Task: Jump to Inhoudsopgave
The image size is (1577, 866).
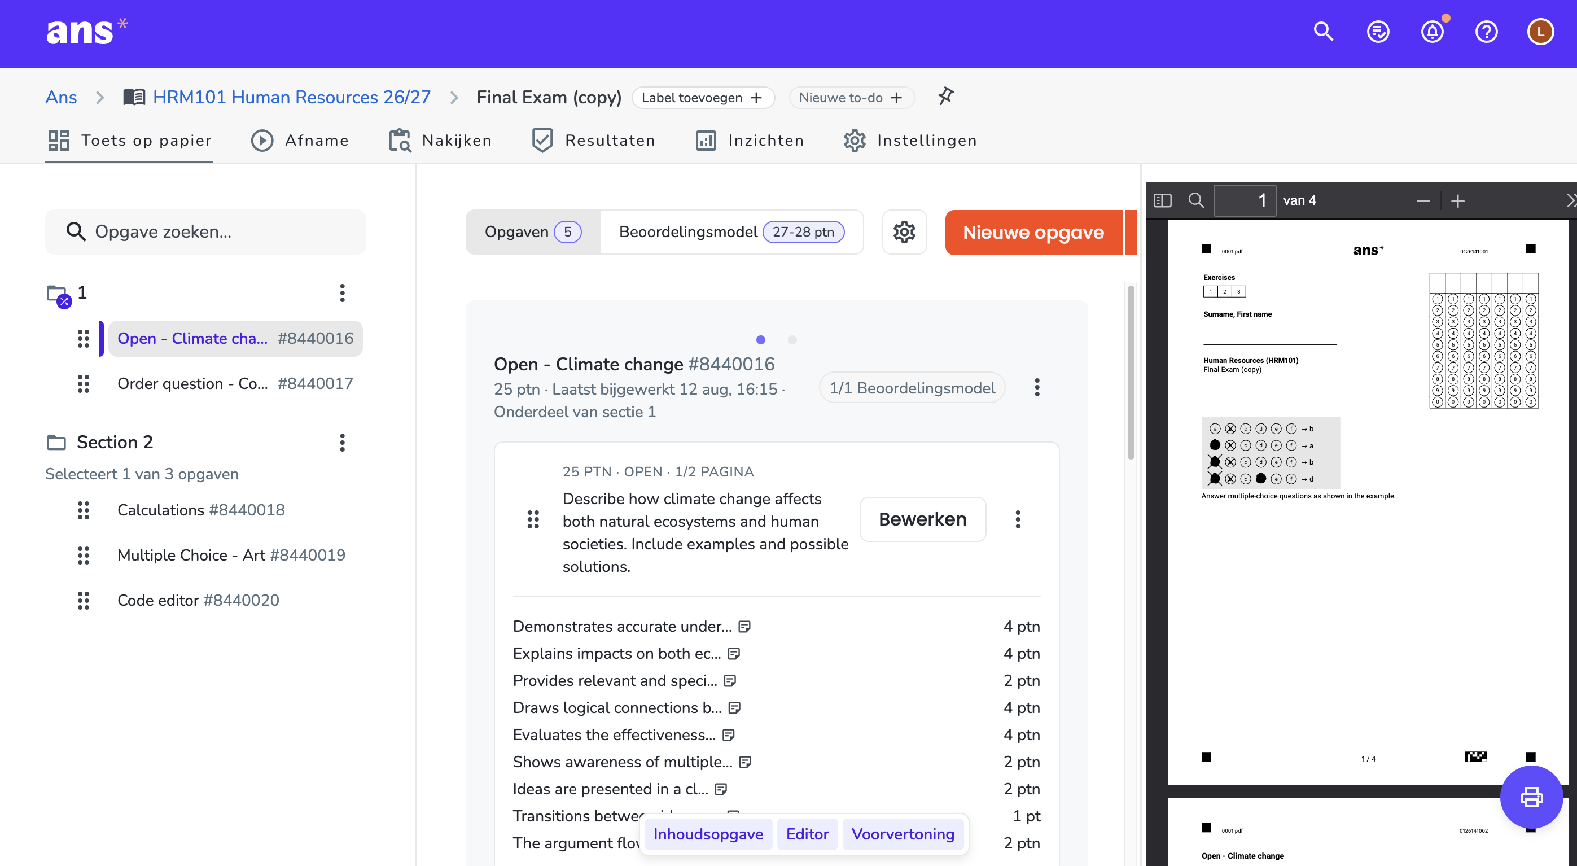Action: click(x=708, y=834)
